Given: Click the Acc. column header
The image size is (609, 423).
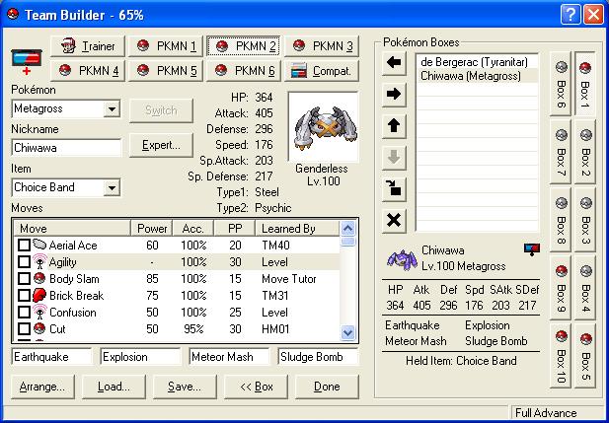Looking at the screenshot, I should (x=193, y=228).
